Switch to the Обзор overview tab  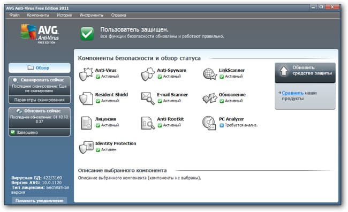tap(40, 67)
